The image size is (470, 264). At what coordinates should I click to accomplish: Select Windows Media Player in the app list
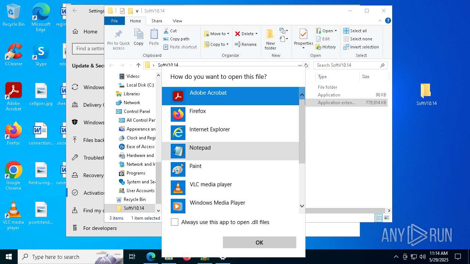231,206
